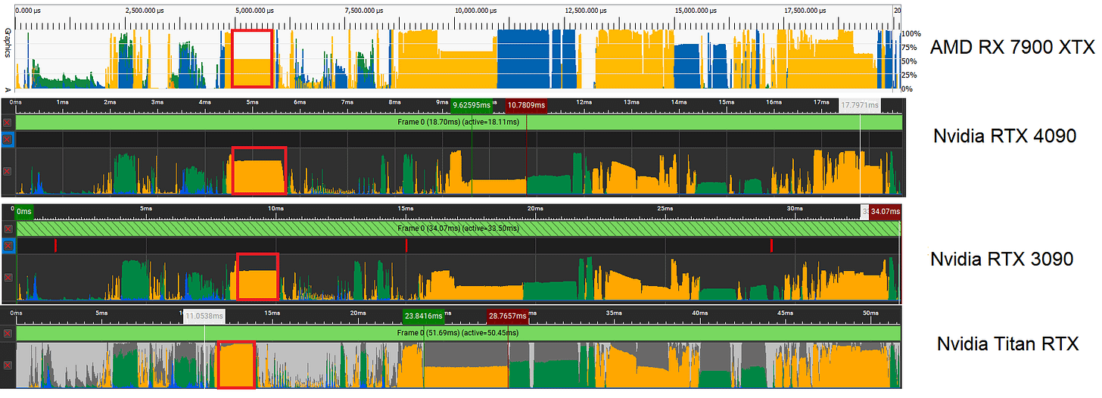Screen dimensions: 1102x398
Task: Close the RTX 4090 throughput graph row
Action: 8,172
